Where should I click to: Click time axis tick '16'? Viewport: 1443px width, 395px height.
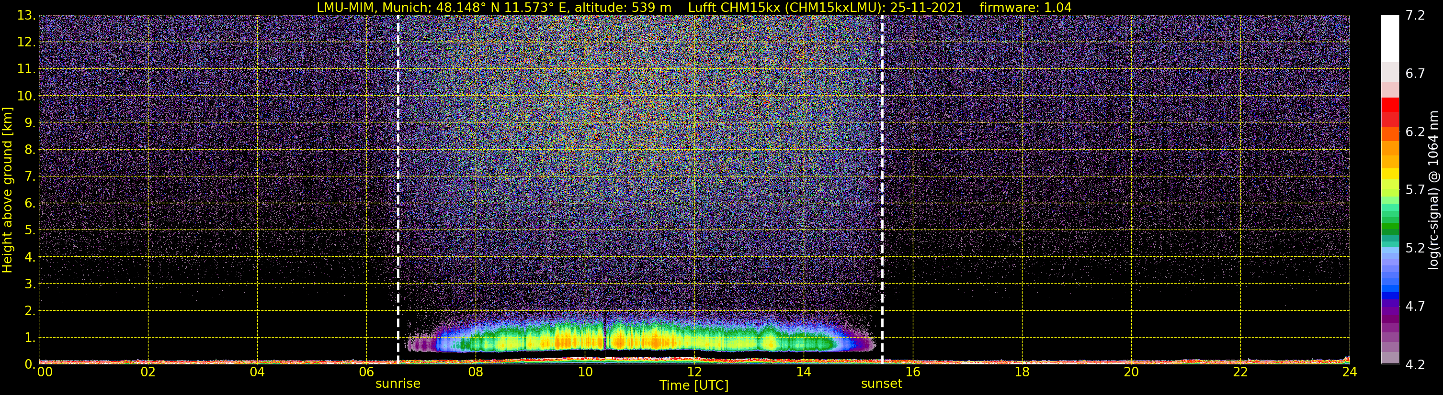[912, 372]
